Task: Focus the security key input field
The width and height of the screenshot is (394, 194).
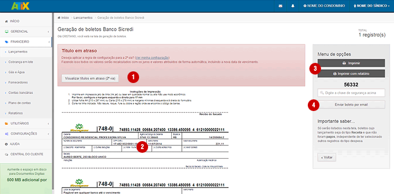Action: pos(351,93)
